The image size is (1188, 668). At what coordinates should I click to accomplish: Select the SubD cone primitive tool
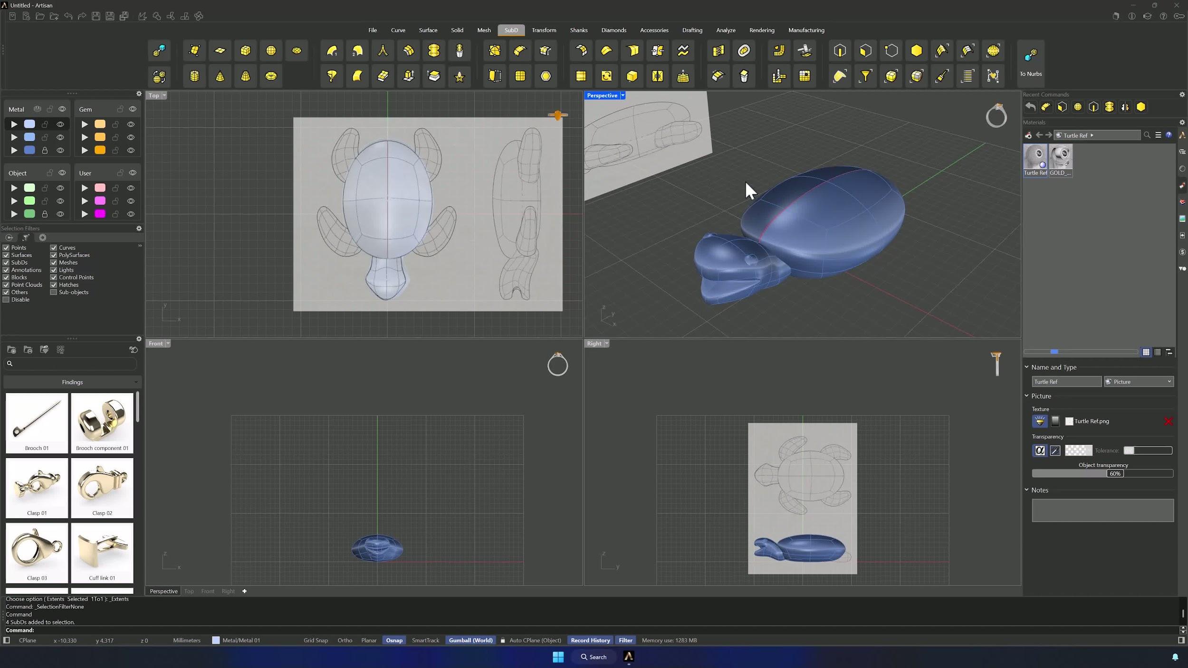(x=220, y=76)
